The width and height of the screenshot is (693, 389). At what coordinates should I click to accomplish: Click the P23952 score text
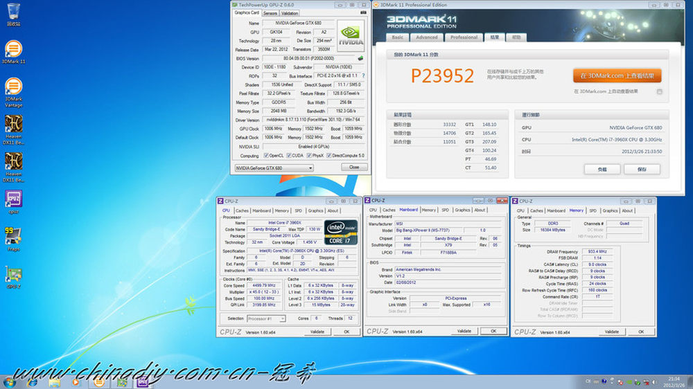point(442,76)
